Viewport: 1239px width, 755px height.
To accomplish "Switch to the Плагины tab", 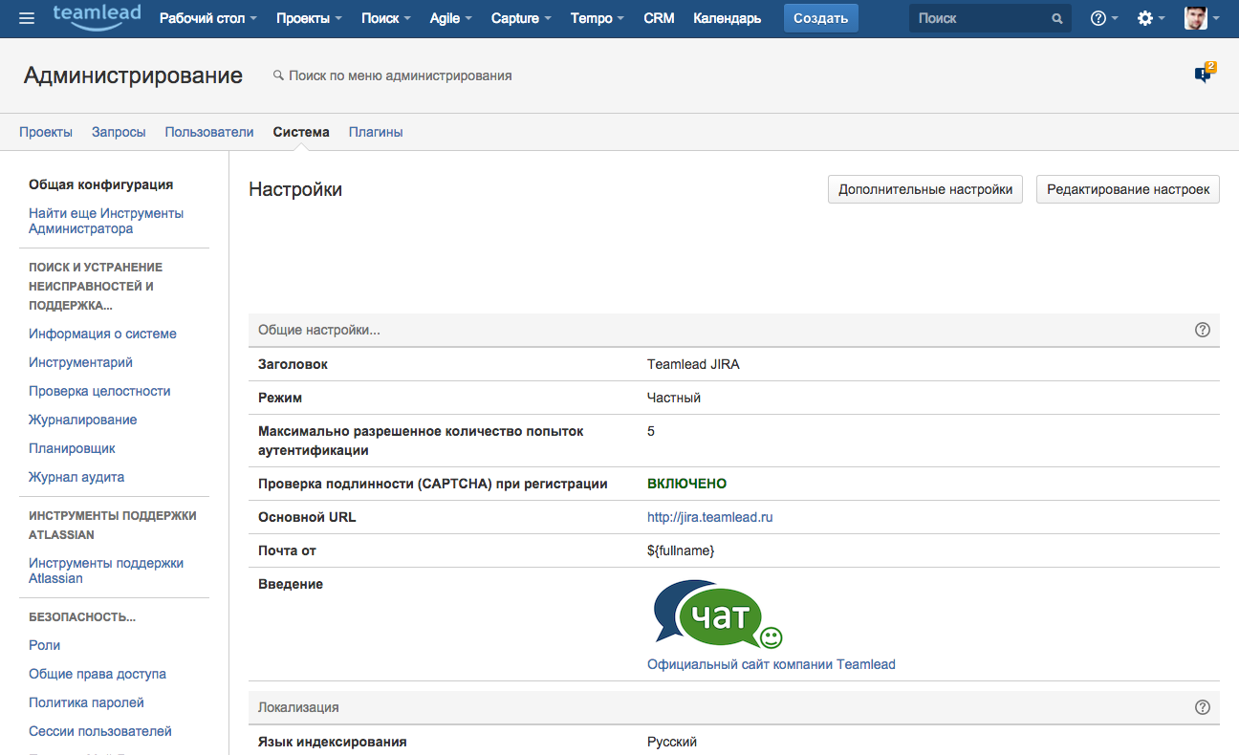I will pos(376,132).
